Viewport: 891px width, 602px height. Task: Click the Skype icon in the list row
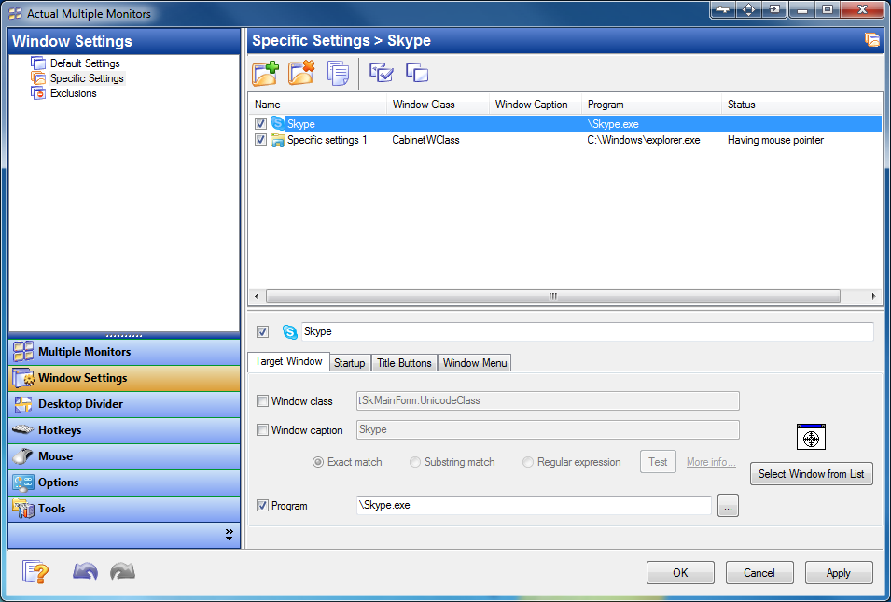click(x=277, y=123)
